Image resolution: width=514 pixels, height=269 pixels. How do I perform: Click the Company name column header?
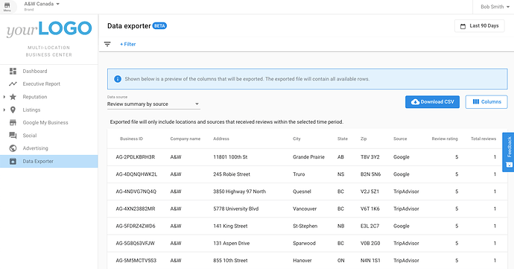(185, 139)
